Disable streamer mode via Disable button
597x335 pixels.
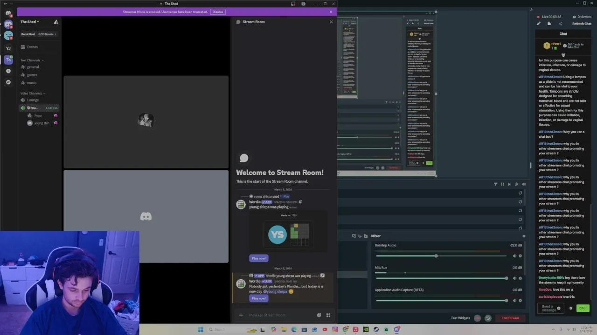[218, 12]
